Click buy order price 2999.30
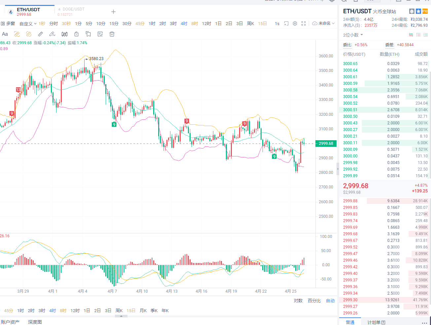Screen dimensions: 431x325 (350, 300)
